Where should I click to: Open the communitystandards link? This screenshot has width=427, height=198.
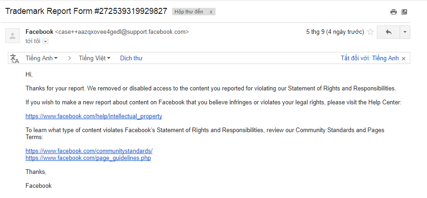pos(89,151)
